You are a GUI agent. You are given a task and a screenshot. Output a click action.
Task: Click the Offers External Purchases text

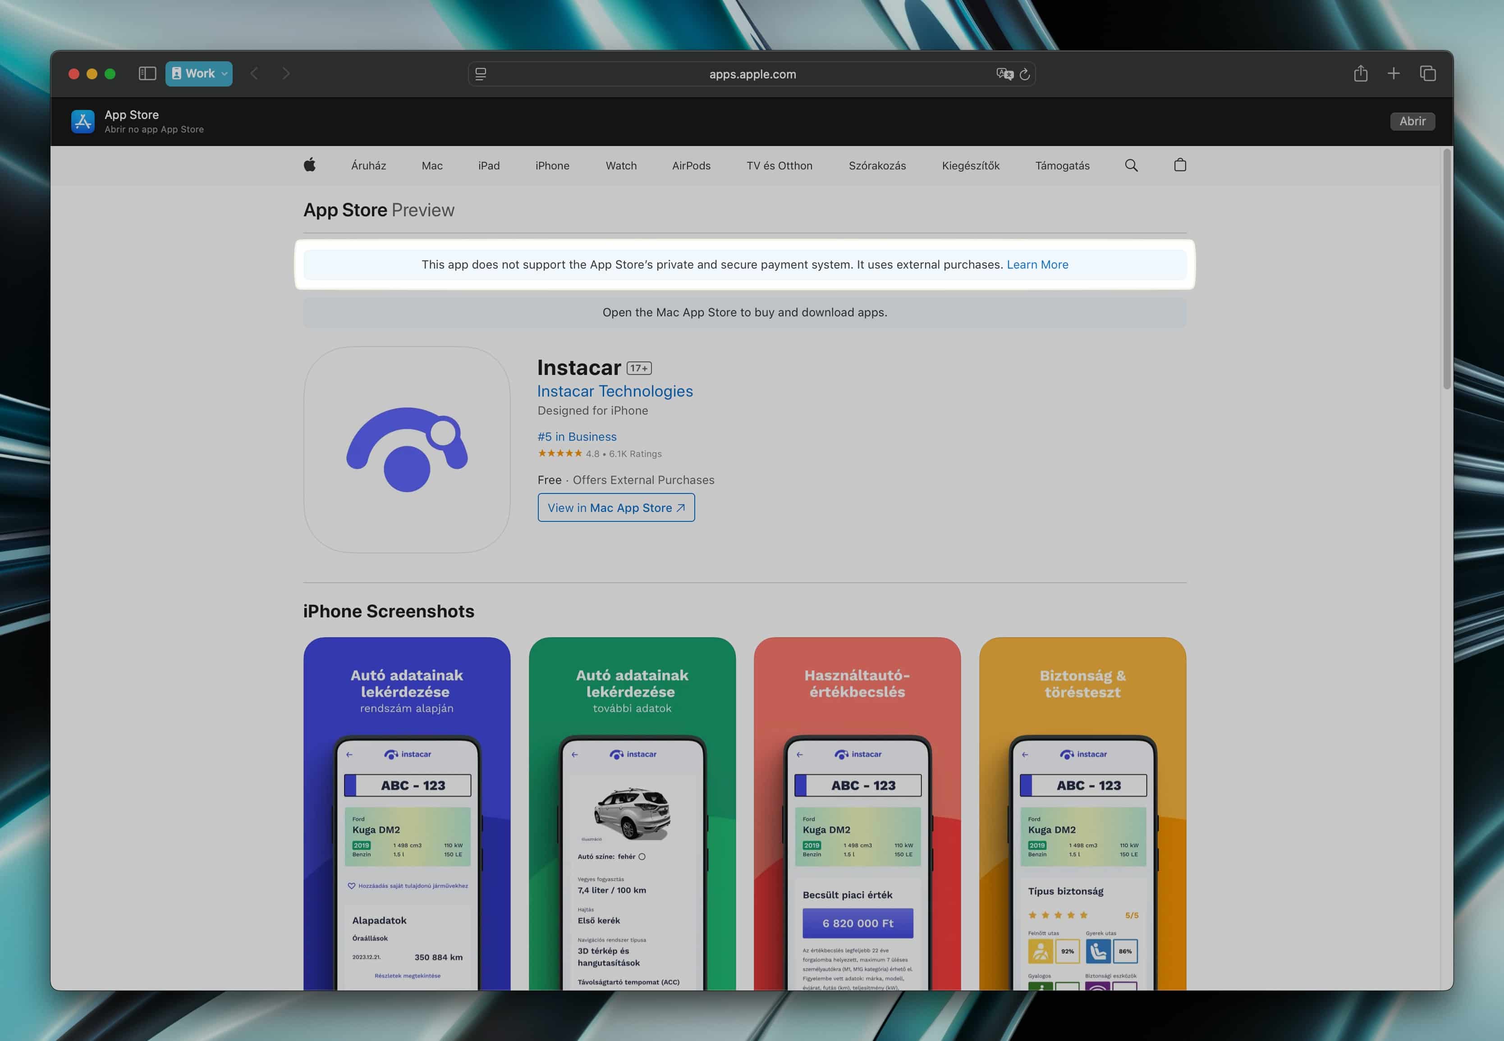(x=643, y=479)
